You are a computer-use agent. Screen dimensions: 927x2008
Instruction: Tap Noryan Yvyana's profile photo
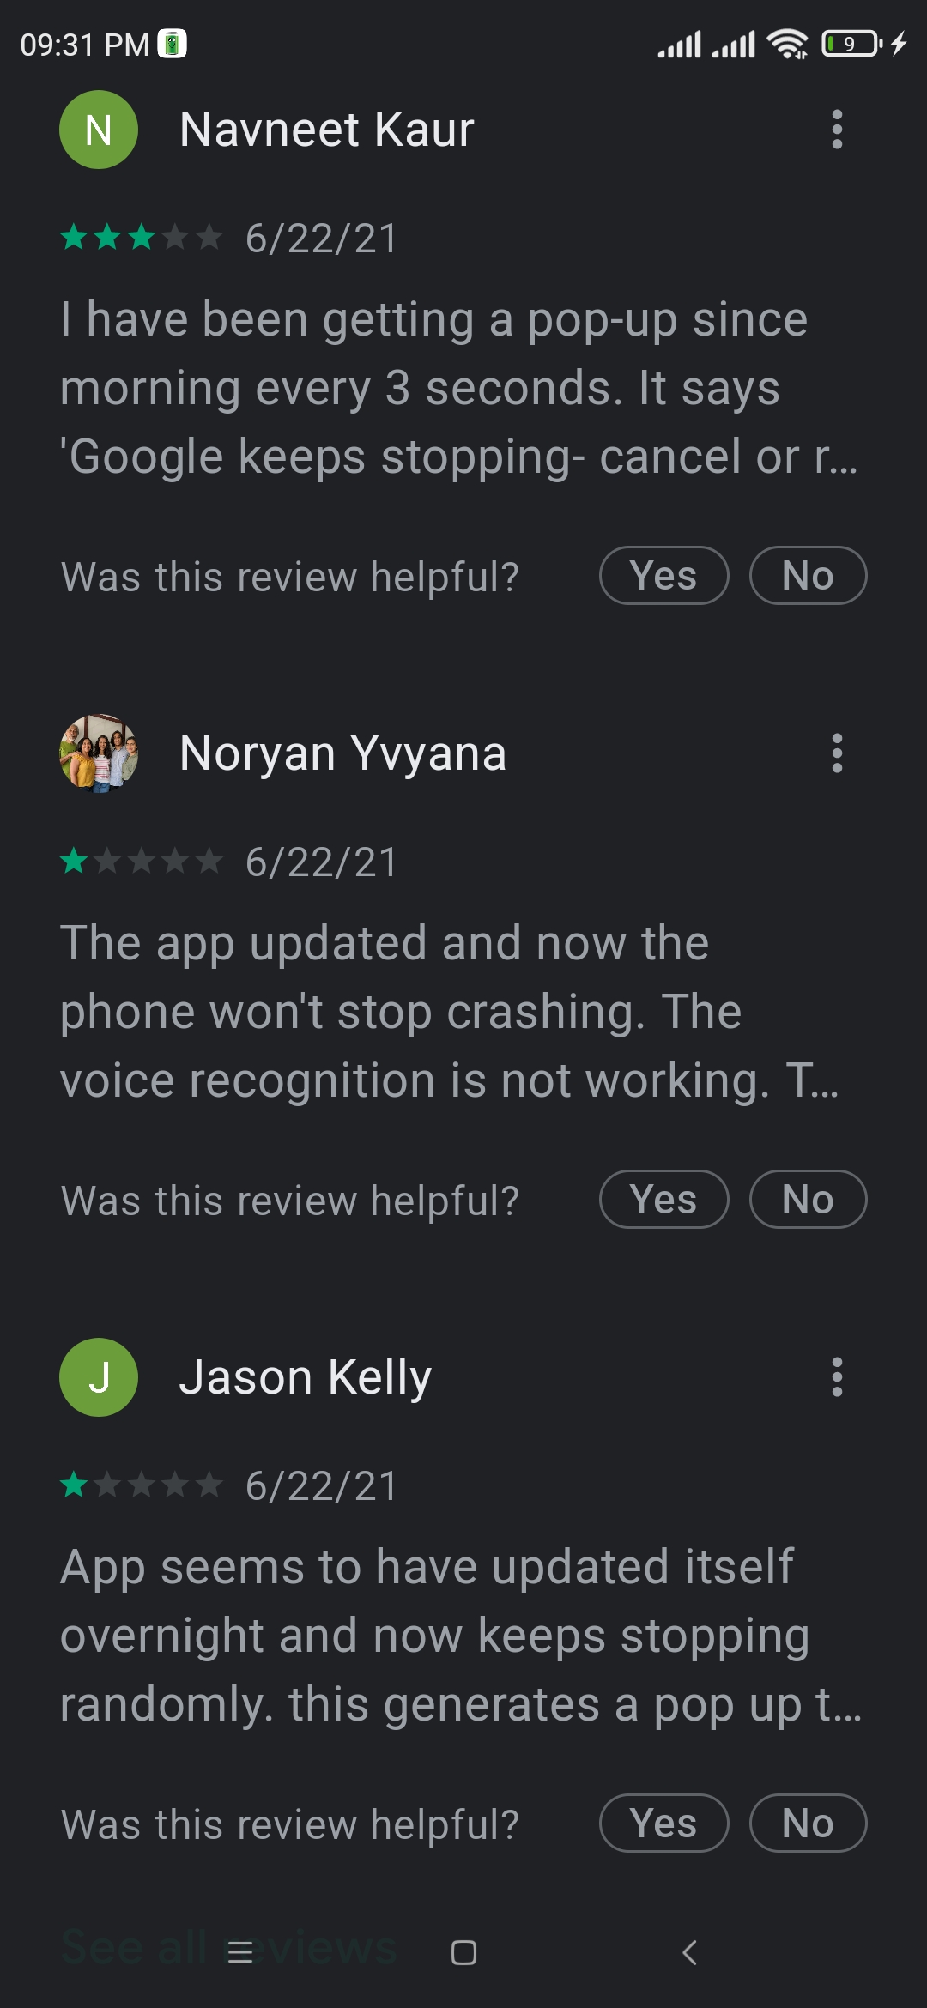(99, 753)
